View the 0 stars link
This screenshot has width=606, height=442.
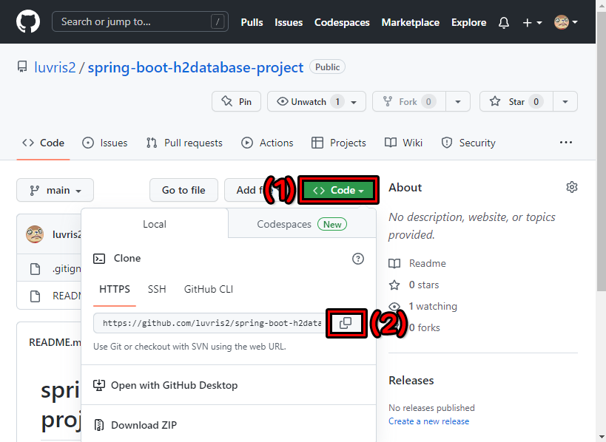coord(414,285)
